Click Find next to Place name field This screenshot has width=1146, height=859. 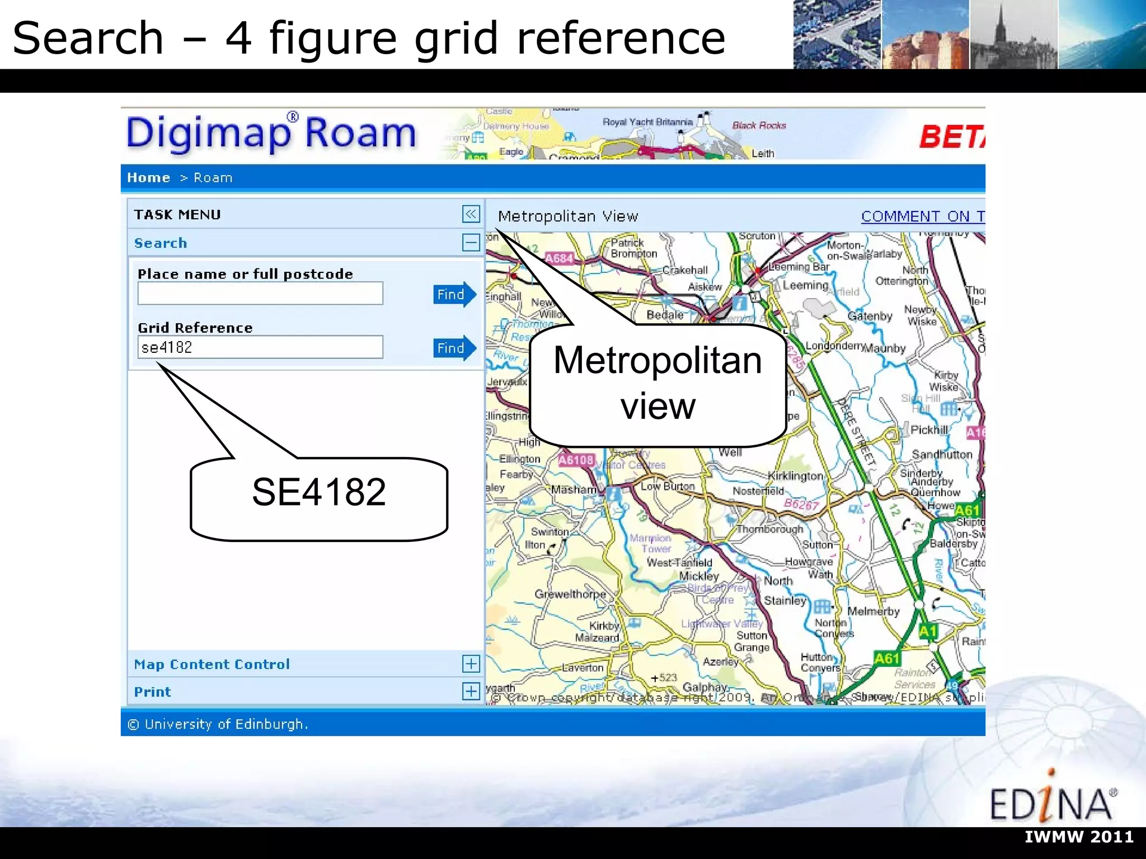click(x=454, y=294)
